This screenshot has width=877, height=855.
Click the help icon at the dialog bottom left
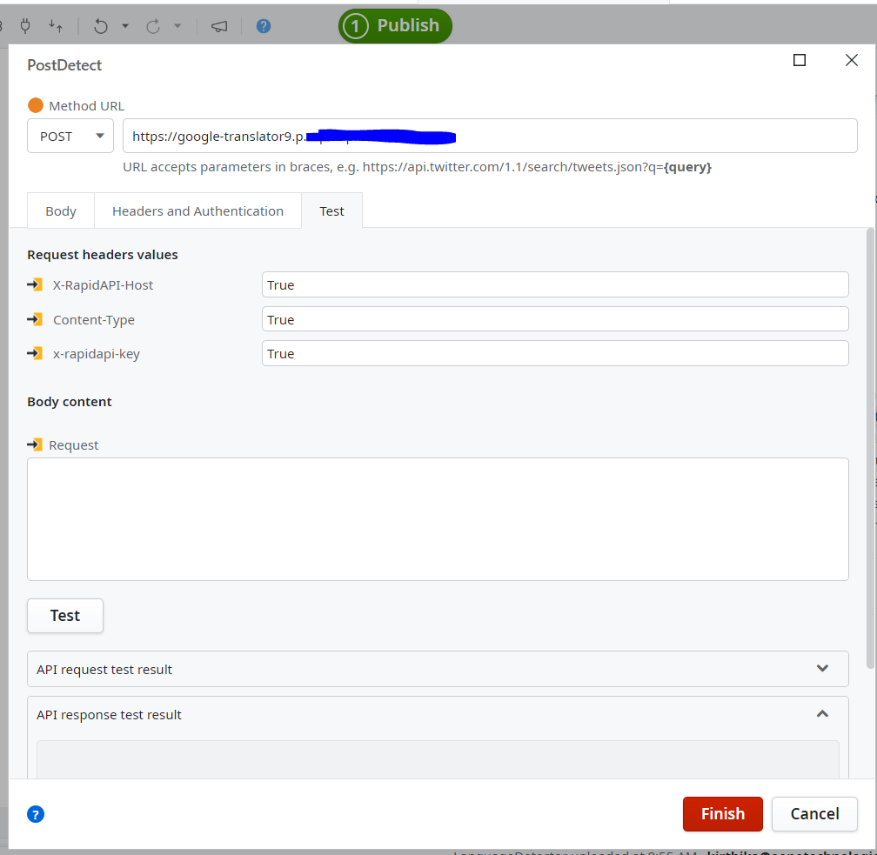pyautogui.click(x=36, y=814)
